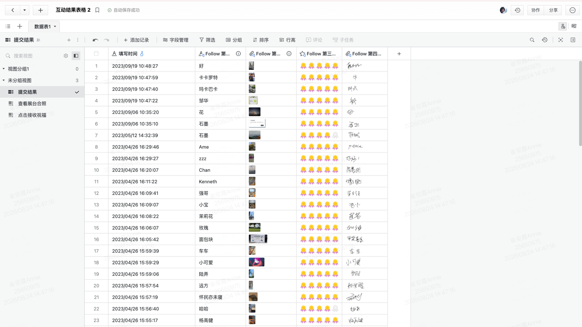The height and width of the screenshot is (327, 582).
Task: Open the user avatar in the top bar
Action: pos(503,10)
